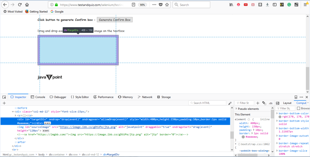Enable the bookmark star for current page
The image size is (310, 157).
(167, 4)
